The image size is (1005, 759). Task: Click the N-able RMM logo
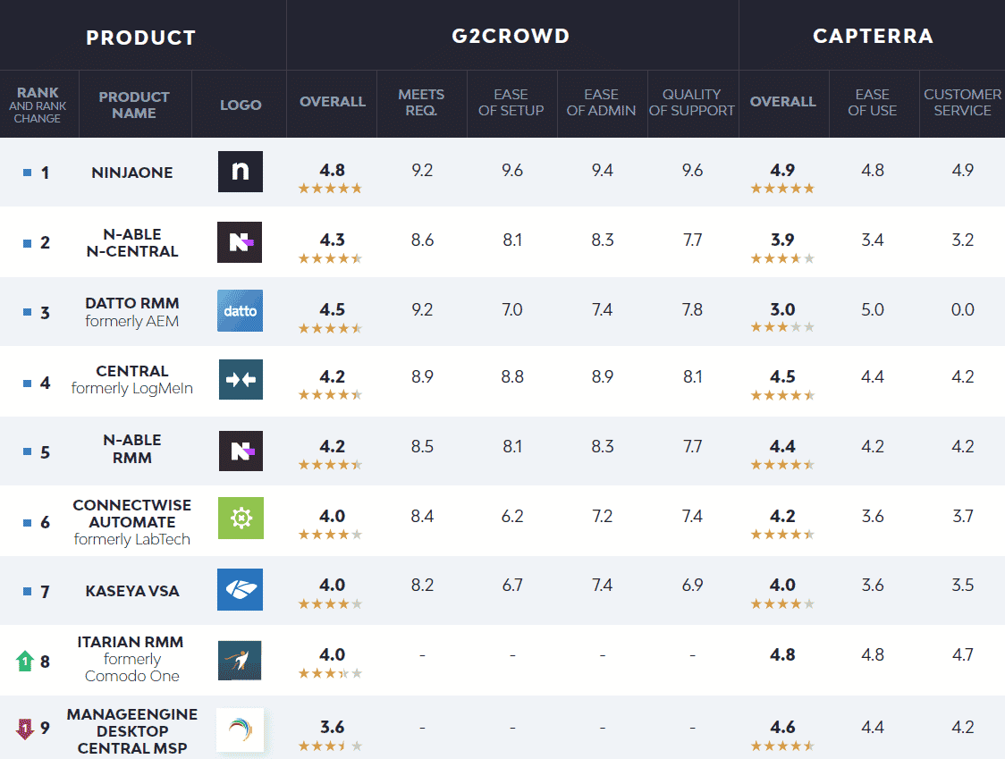240,451
